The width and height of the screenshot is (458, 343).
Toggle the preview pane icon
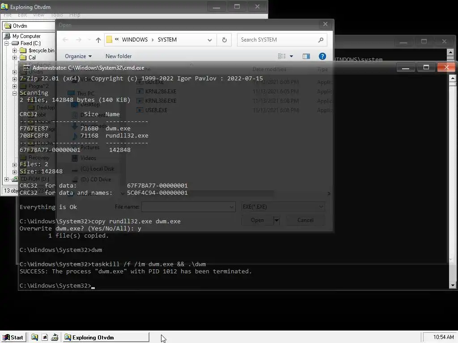click(x=306, y=56)
